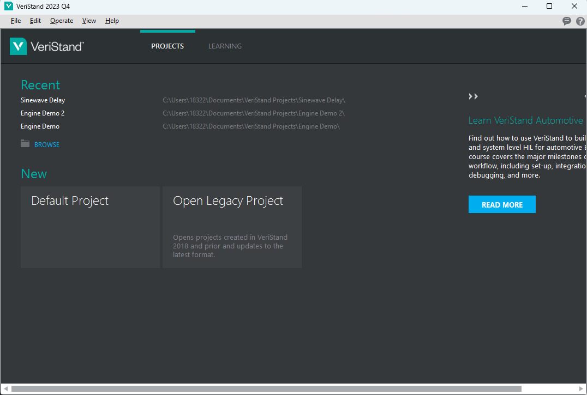Click the horizontal scrollbar left arrow
Screen dimensions: 587x395
[5, 389]
